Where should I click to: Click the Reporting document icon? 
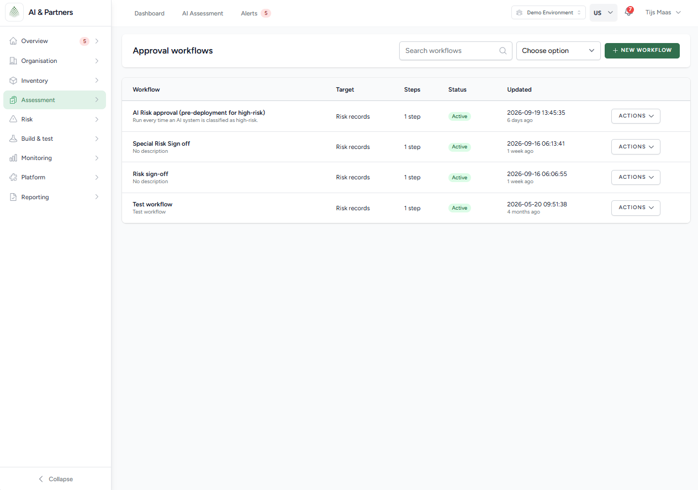(x=13, y=197)
